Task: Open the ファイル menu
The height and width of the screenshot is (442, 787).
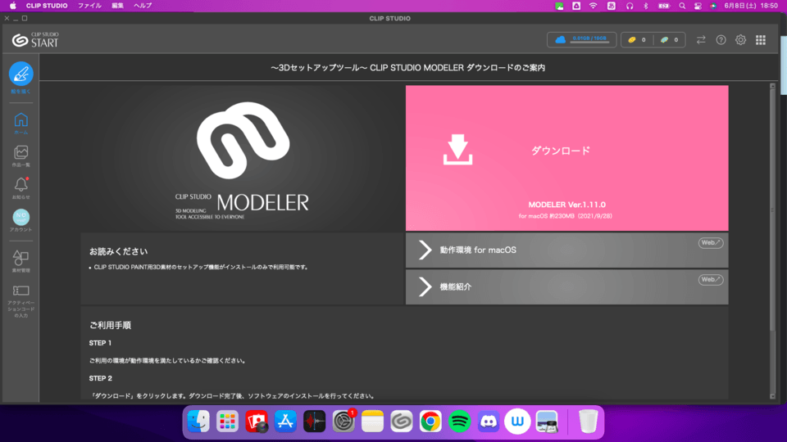Action: click(89, 6)
